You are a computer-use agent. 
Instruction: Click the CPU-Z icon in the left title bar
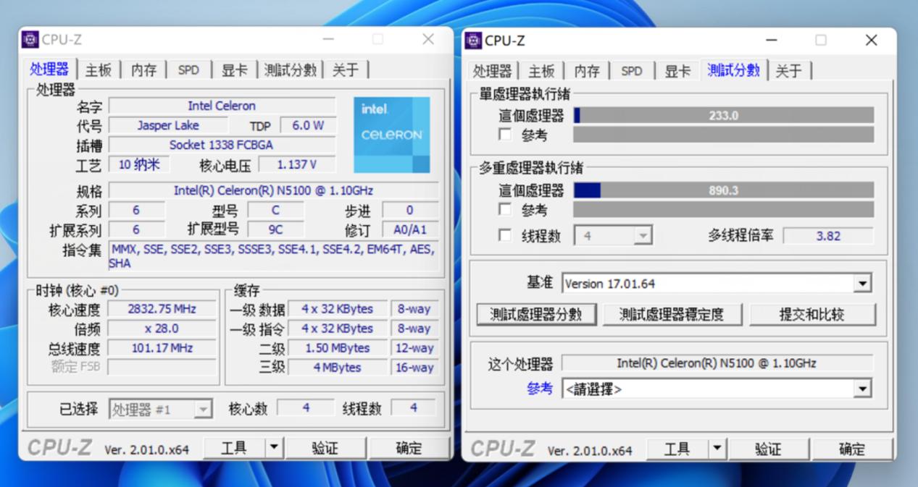coord(30,38)
